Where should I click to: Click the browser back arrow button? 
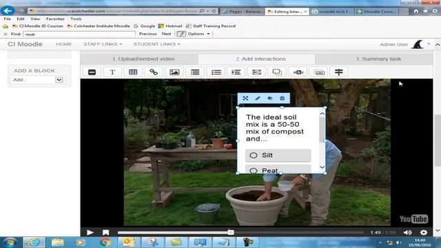(8, 11)
